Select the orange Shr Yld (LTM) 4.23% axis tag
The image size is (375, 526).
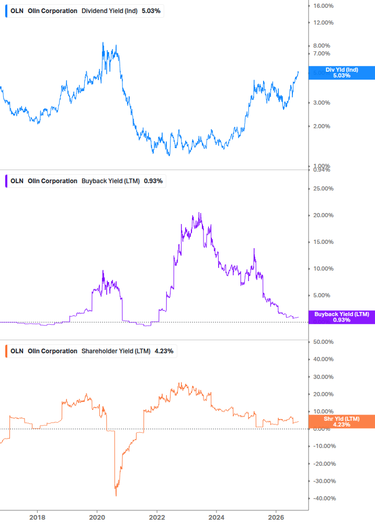pos(342,422)
